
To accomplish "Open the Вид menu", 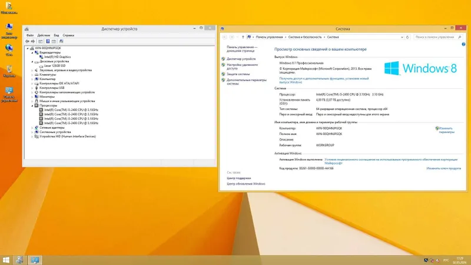I will [x=56, y=35].
